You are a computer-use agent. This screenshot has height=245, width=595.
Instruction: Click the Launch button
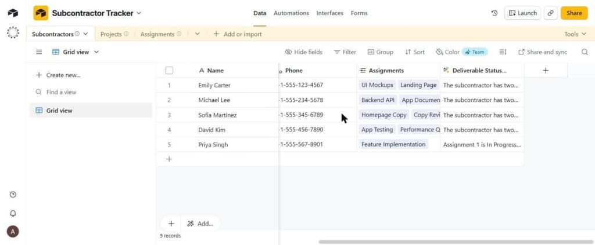click(522, 13)
